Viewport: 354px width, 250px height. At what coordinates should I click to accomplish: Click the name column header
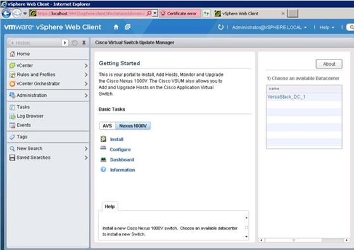point(304,89)
